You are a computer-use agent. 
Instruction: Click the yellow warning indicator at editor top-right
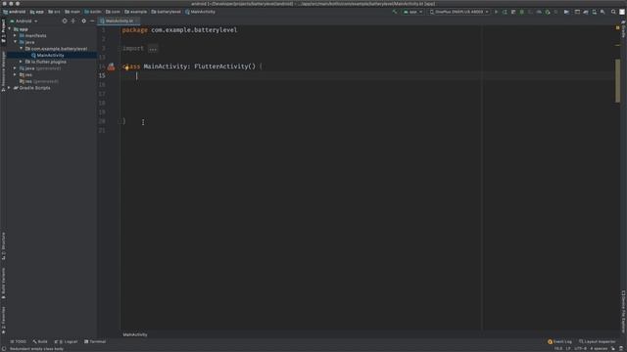tap(618, 27)
